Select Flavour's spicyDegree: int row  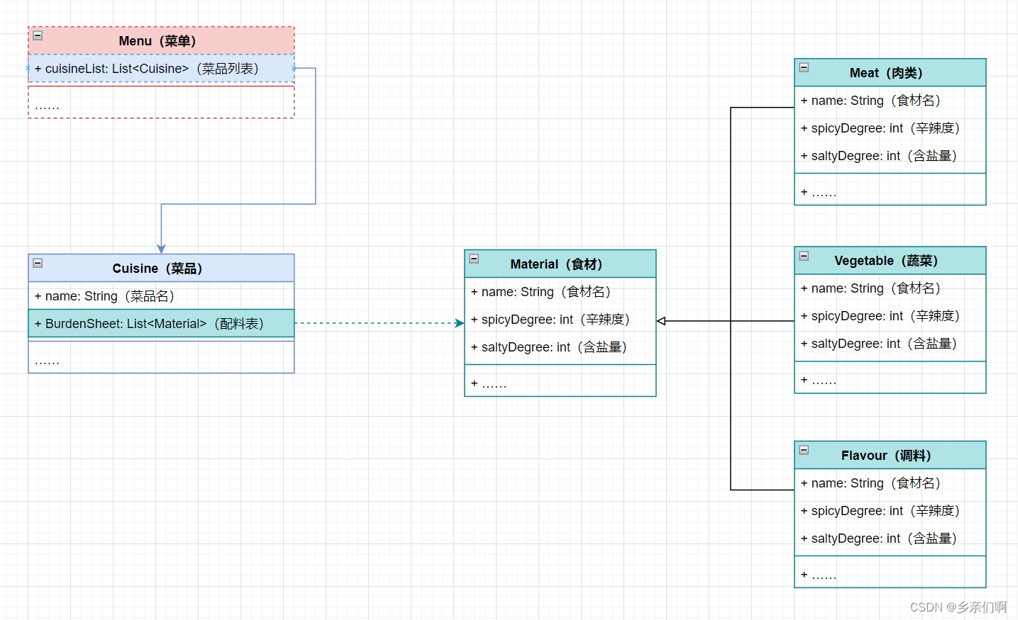click(x=890, y=511)
